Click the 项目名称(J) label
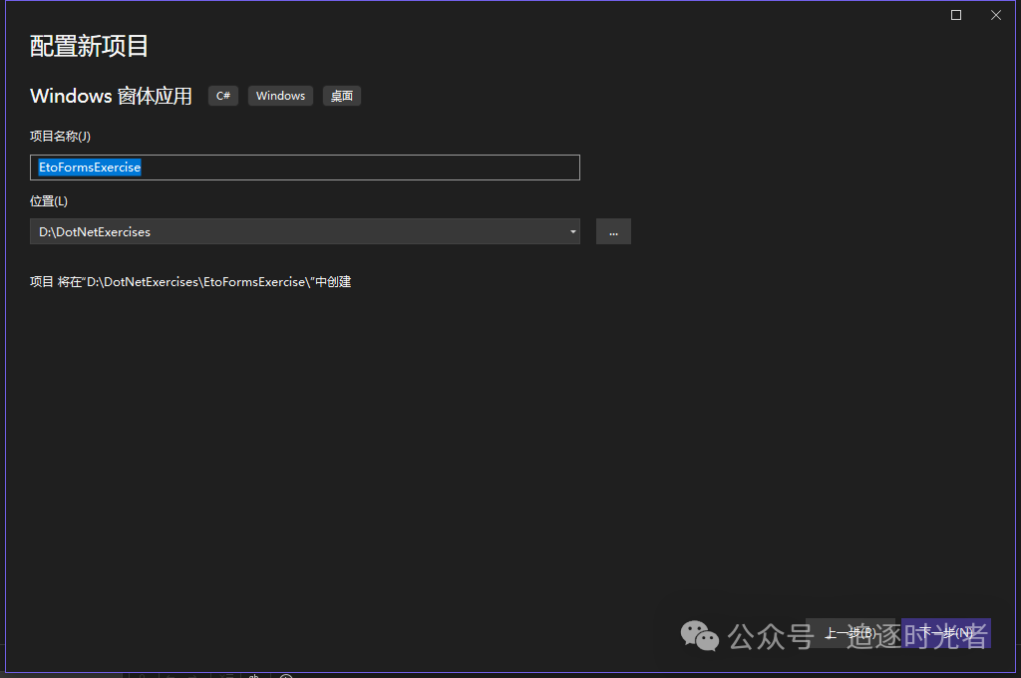 point(58,136)
